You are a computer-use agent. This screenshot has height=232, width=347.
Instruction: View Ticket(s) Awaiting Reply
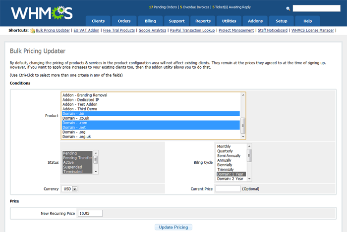click(231, 7)
